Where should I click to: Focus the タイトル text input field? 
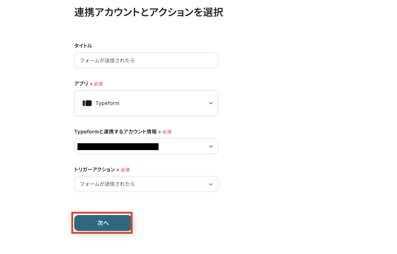point(146,60)
